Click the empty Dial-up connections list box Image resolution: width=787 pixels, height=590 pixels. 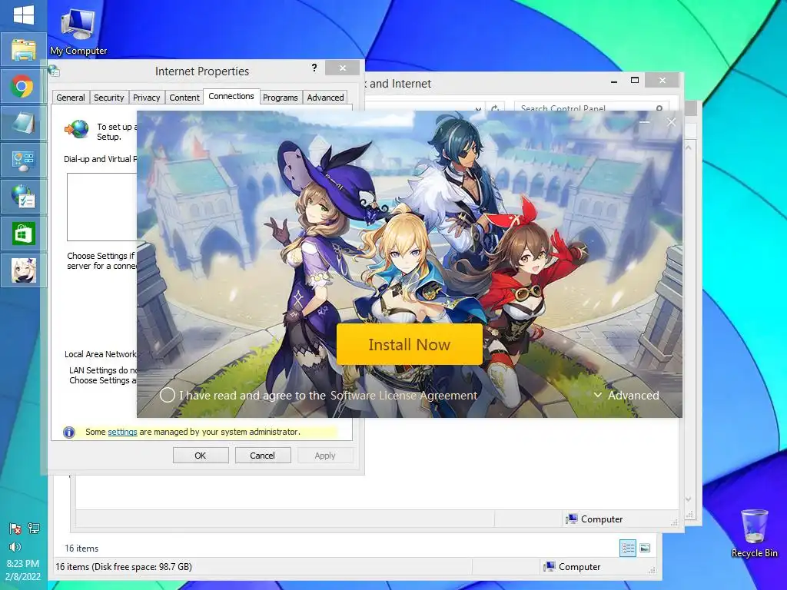click(102, 207)
